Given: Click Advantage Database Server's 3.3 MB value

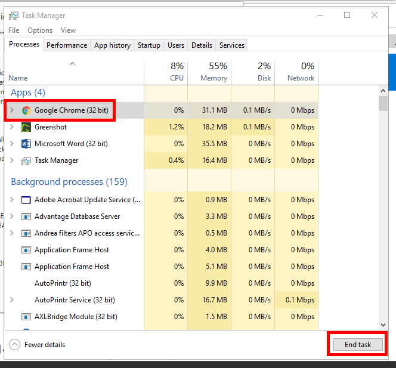Looking at the screenshot, I should tap(216, 216).
